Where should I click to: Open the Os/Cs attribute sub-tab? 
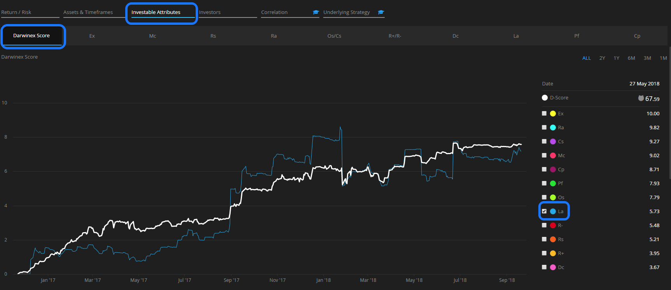pyautogui.click(x=334, y=36)
